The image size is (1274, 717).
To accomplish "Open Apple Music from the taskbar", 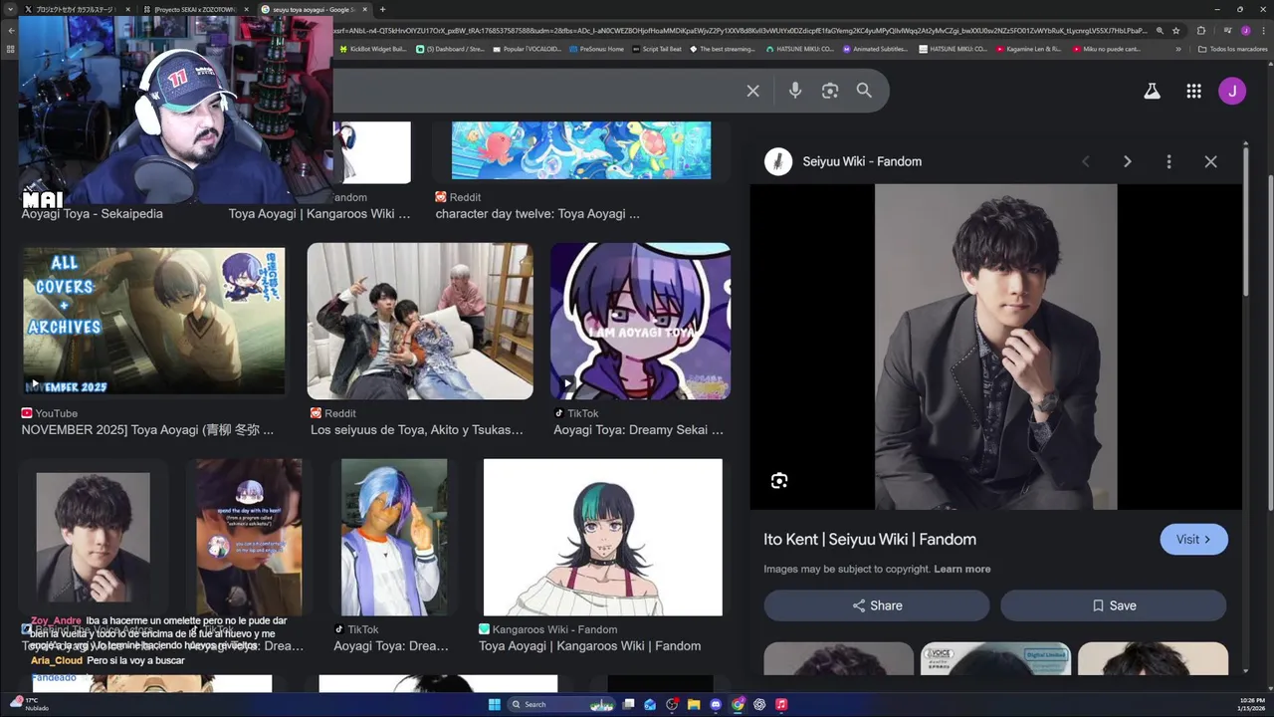I will (x=781, y=704).
